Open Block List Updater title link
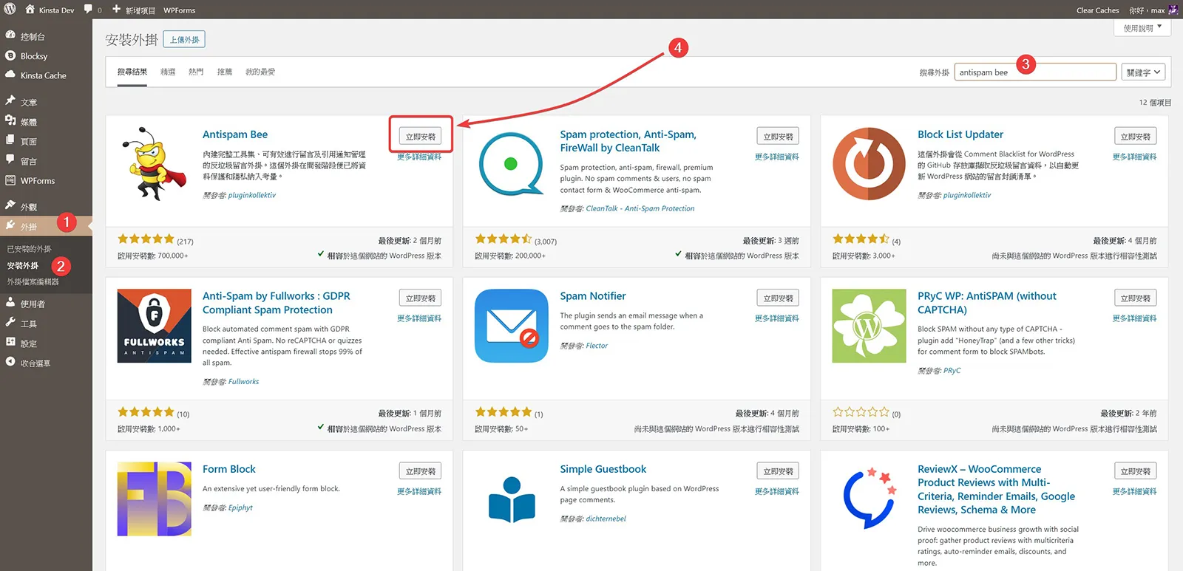The image size is (1183, 571). point(960,134)
